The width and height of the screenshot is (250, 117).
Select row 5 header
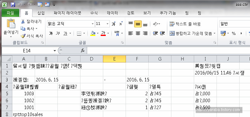[x=7, y=94]
